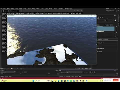Image resolution: width=120 pixels, height=90 pixels.
Task: Toggle the errors filter in the Error List
Action: (x=8, y=68)
